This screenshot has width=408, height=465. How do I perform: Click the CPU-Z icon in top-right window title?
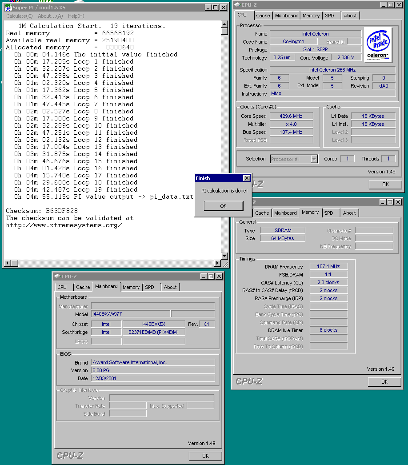[237, 5]
